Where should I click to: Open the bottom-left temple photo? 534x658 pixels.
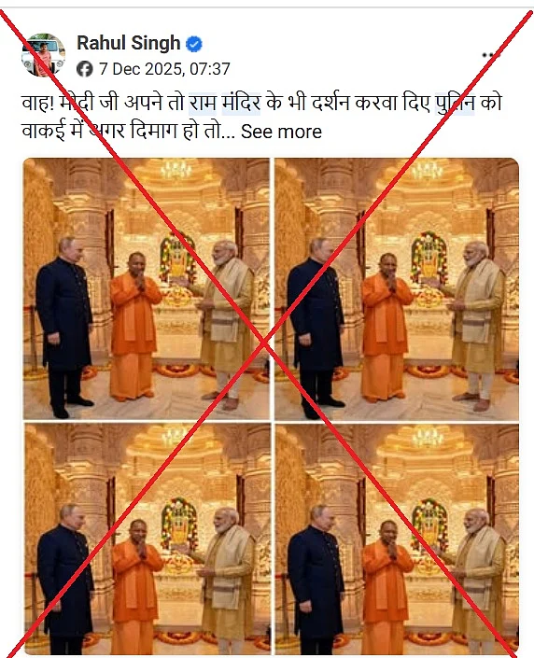coord(146,539)
